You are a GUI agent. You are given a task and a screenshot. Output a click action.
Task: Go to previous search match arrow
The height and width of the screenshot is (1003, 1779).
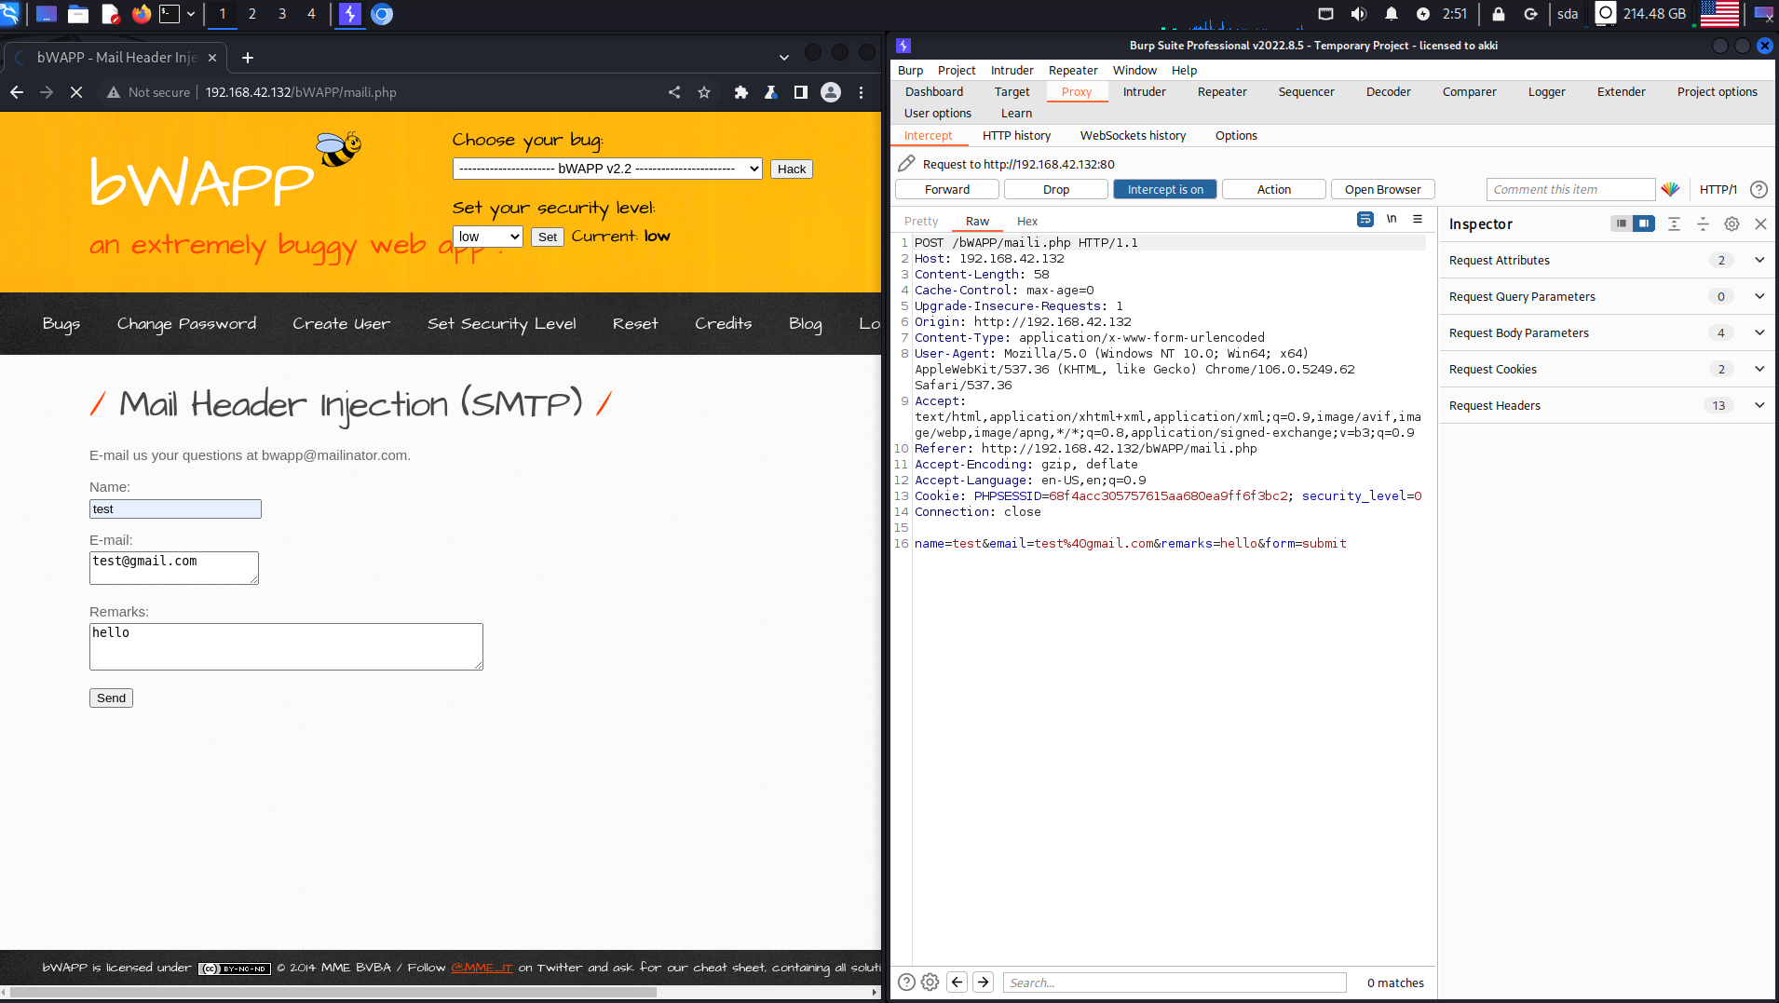coord(957,983)
